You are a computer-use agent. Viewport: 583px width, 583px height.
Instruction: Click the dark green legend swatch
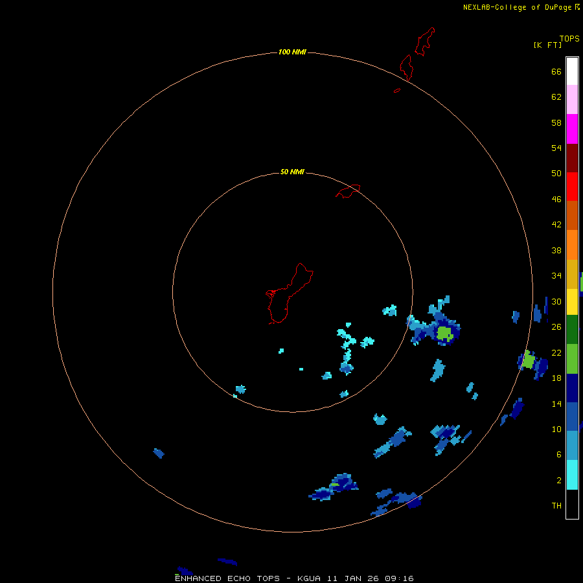click(x=572, y=330)
